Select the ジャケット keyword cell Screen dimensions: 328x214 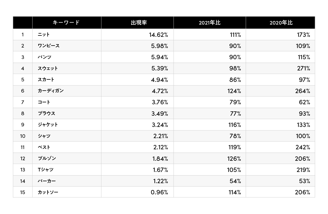(x=48, y=125)
